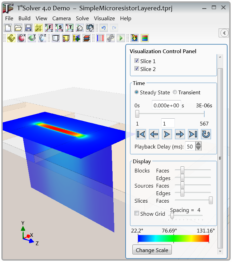Open the Camera menu
This screenshot has width=232, height=262.
pos(61,19)
